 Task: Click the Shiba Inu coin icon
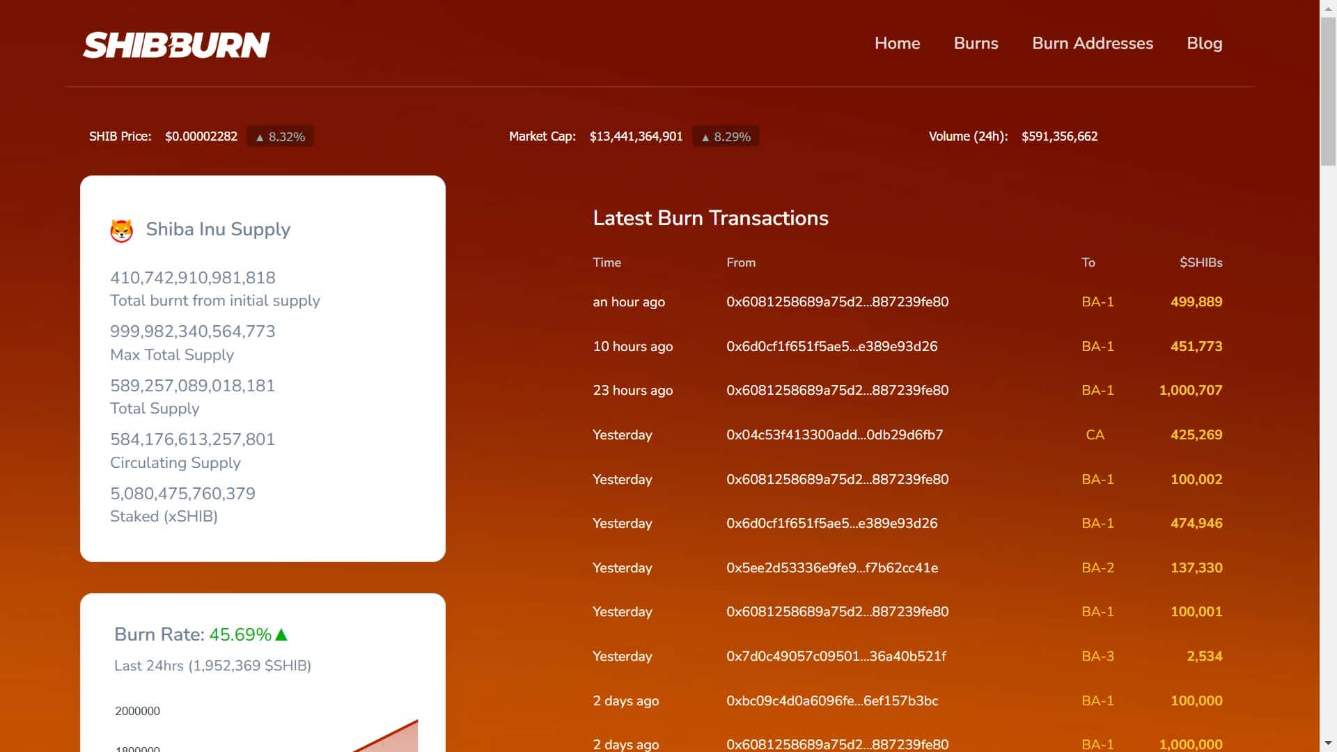(x=122, y=230)
